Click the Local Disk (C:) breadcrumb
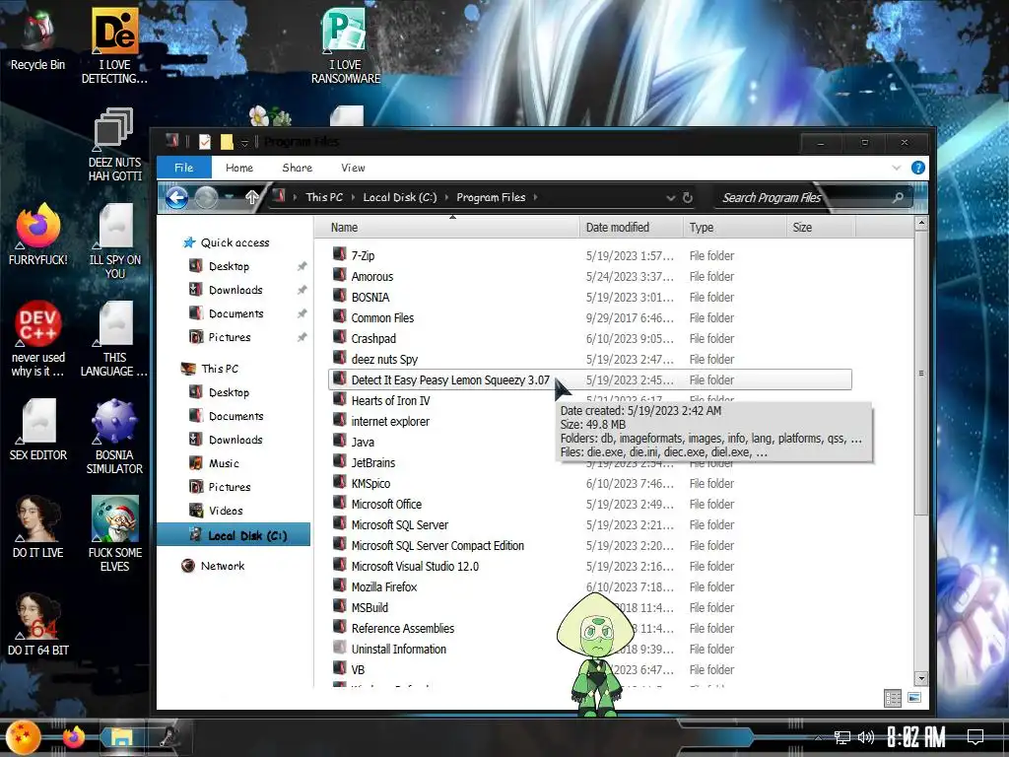 coord(400,197)
